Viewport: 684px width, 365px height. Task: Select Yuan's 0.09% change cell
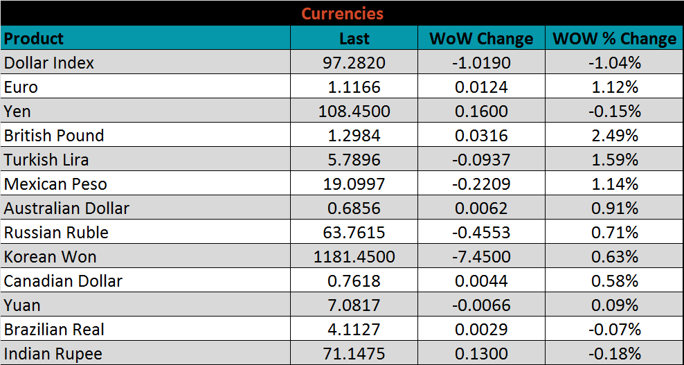[x=614, y=305]
